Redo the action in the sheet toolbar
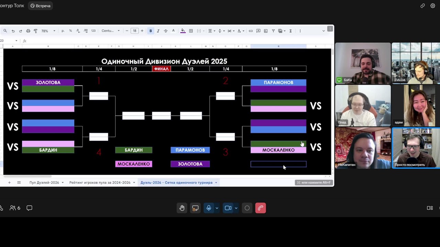This screenshot has height=247, width=440. [21, 31]
